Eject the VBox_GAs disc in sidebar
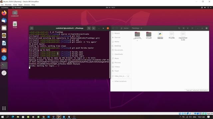Viewport: 213px width, 119px height. click(128, 76)
